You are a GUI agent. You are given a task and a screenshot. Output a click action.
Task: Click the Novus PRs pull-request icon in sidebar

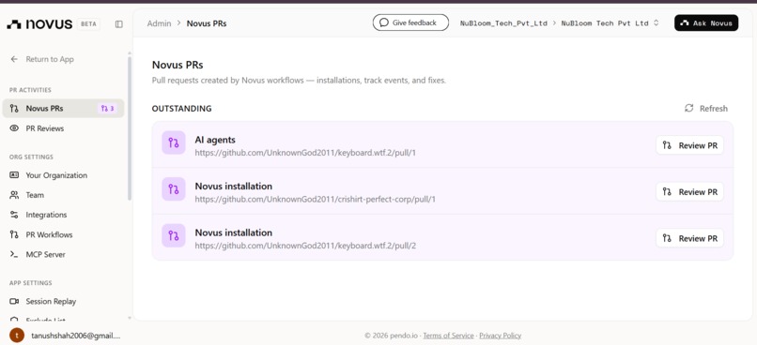(x=14, y=109)
